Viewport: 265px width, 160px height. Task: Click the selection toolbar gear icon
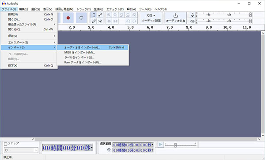tap(109, 150)
